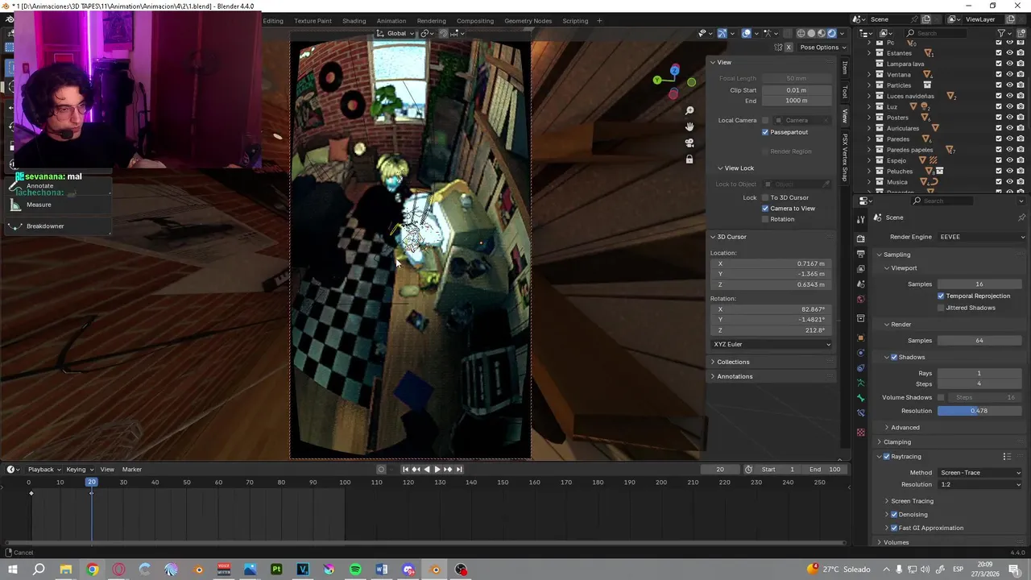Switch to the Shading workspace tab
The height and width of the screenshot is (580, 1031).
(354, 21)
